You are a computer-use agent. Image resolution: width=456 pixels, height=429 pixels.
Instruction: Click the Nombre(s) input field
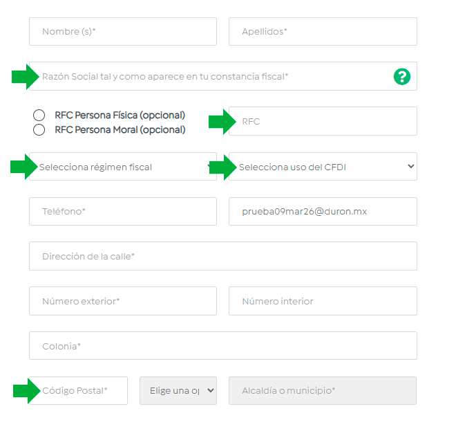pyautogui.click(x=123, y=32)
